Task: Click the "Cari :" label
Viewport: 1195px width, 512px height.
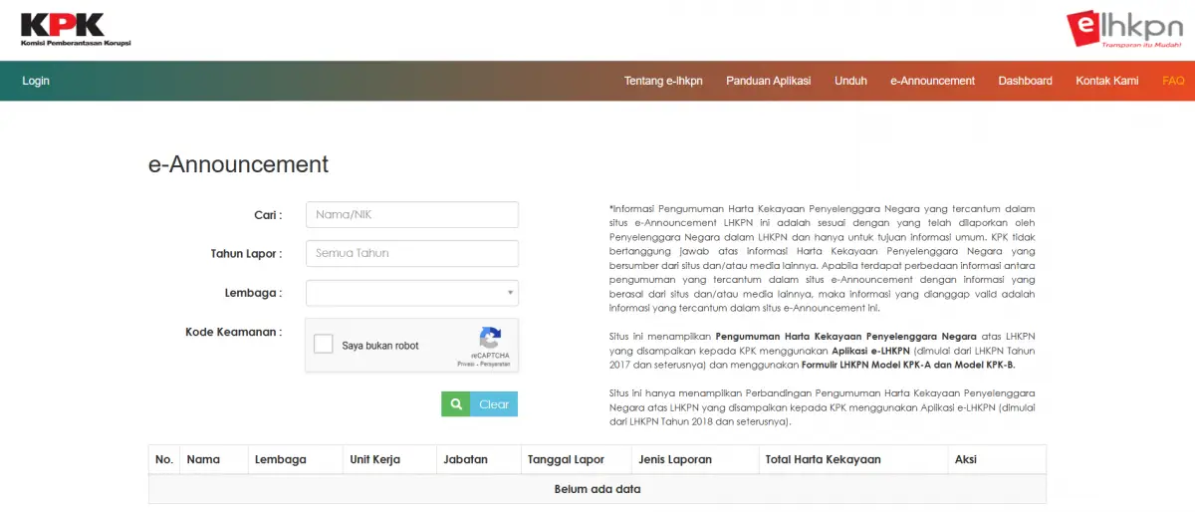Action: (x=268, y=215)
